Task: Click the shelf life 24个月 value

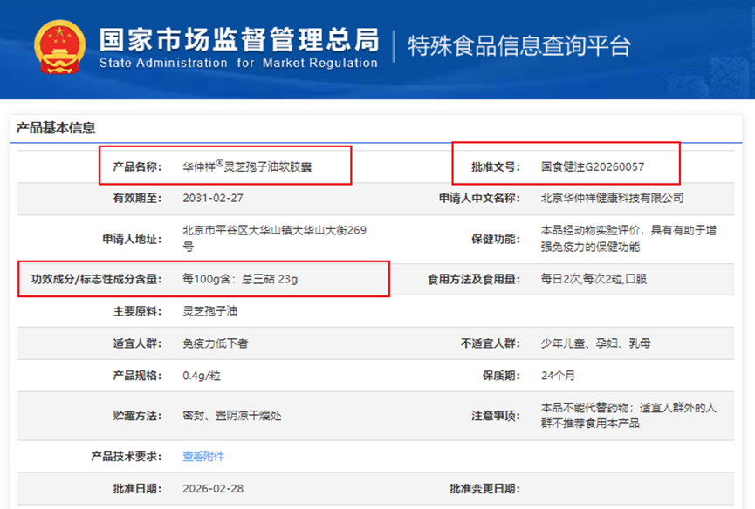Action: [x=558, y=376]
